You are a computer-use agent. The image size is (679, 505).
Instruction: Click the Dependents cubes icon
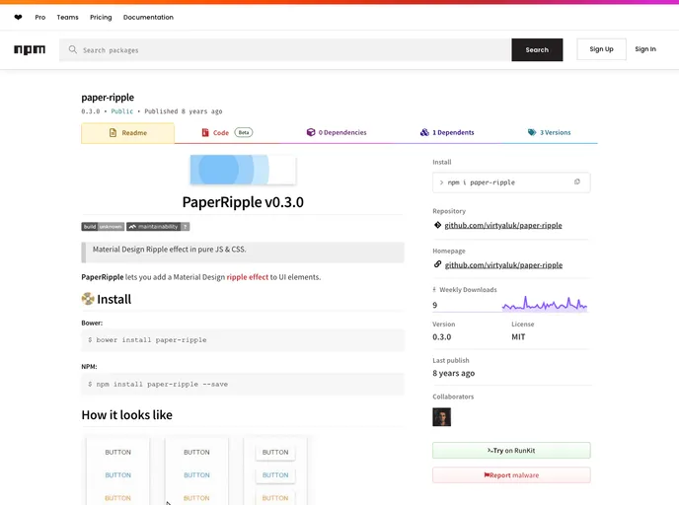coord(424,132)
